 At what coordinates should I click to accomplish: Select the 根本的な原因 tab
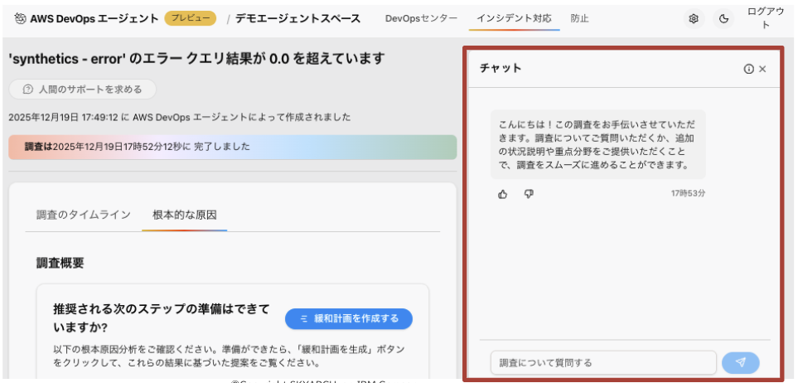pyautogui.click(x=184, y=215)
